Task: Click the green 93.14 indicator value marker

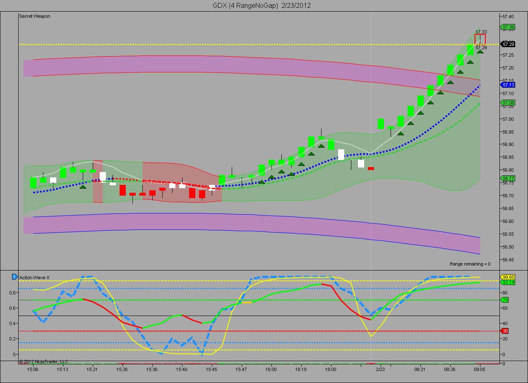Action: coord(508,282)
